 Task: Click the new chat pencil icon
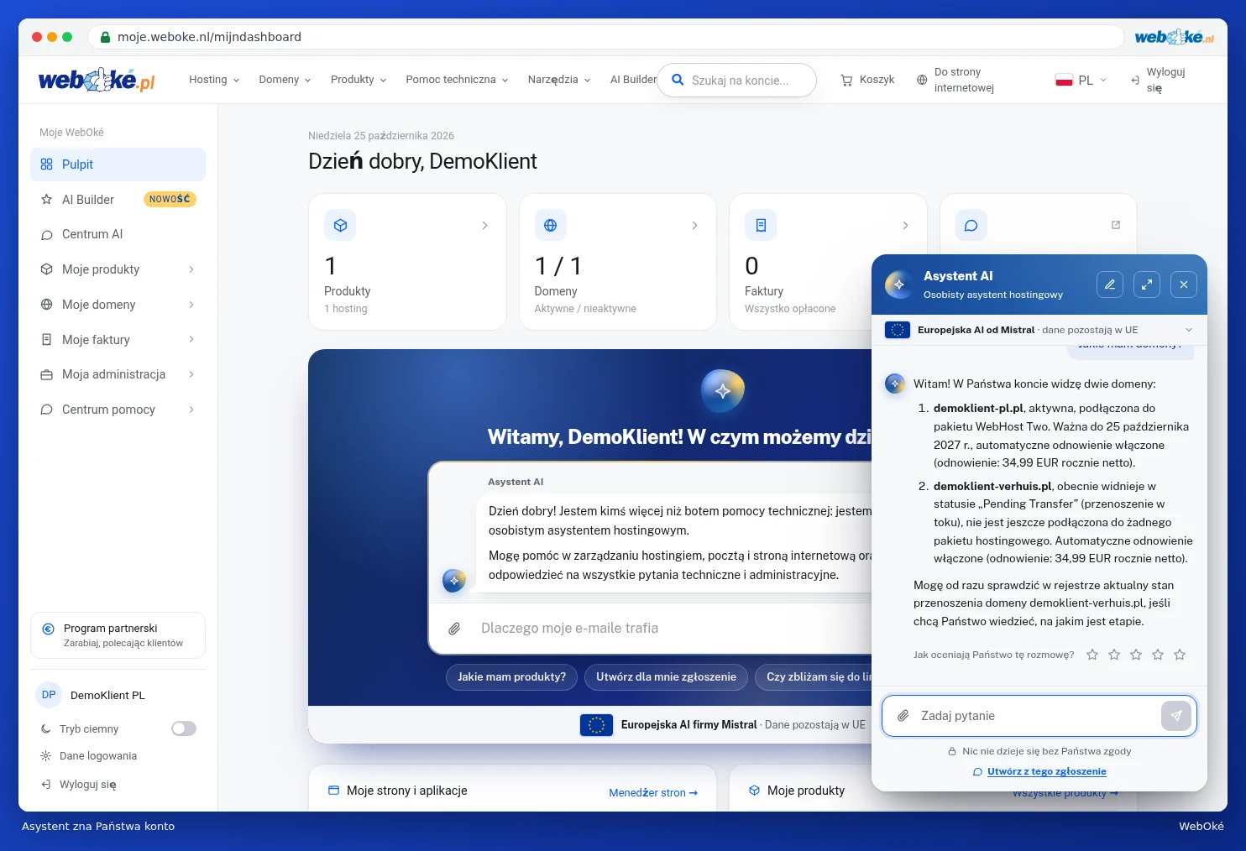pyautogui.click(x=1109, y=285)
